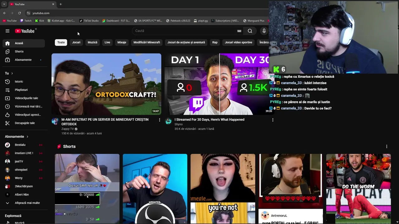Viewport: 399px width, 224px height.
Task: Open the Paletools v26.0.23 bookmark
Action: (x=178, y=21)
